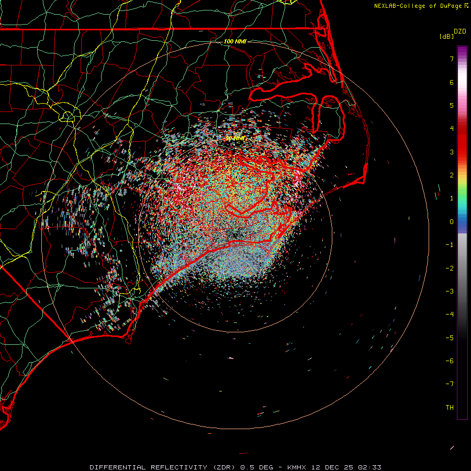471x471 pixels.
Task: Click the ZDR color scale bar
Action: coord(462,232)
